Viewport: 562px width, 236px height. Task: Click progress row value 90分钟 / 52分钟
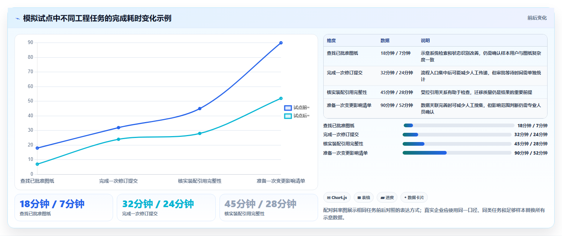coord(531,153)
